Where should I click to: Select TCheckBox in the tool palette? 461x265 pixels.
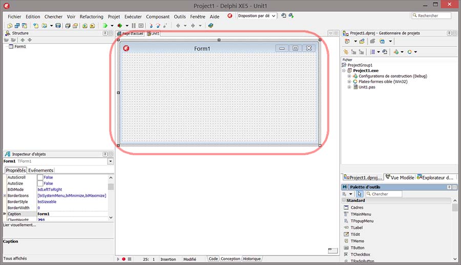360,254
